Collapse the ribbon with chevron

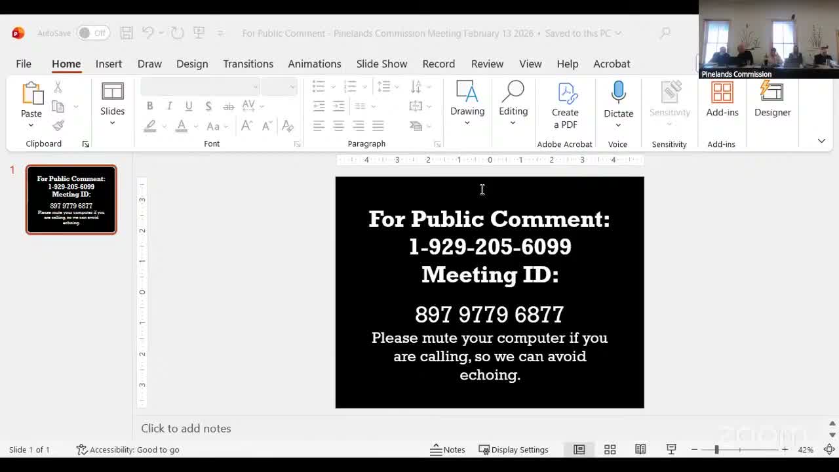[821, 141]
